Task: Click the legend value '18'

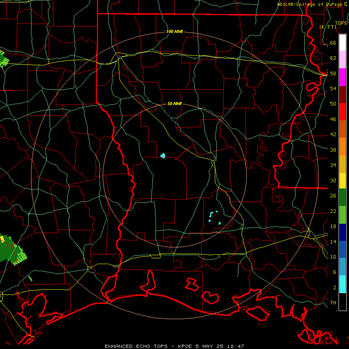Action: tap(333, 226)
